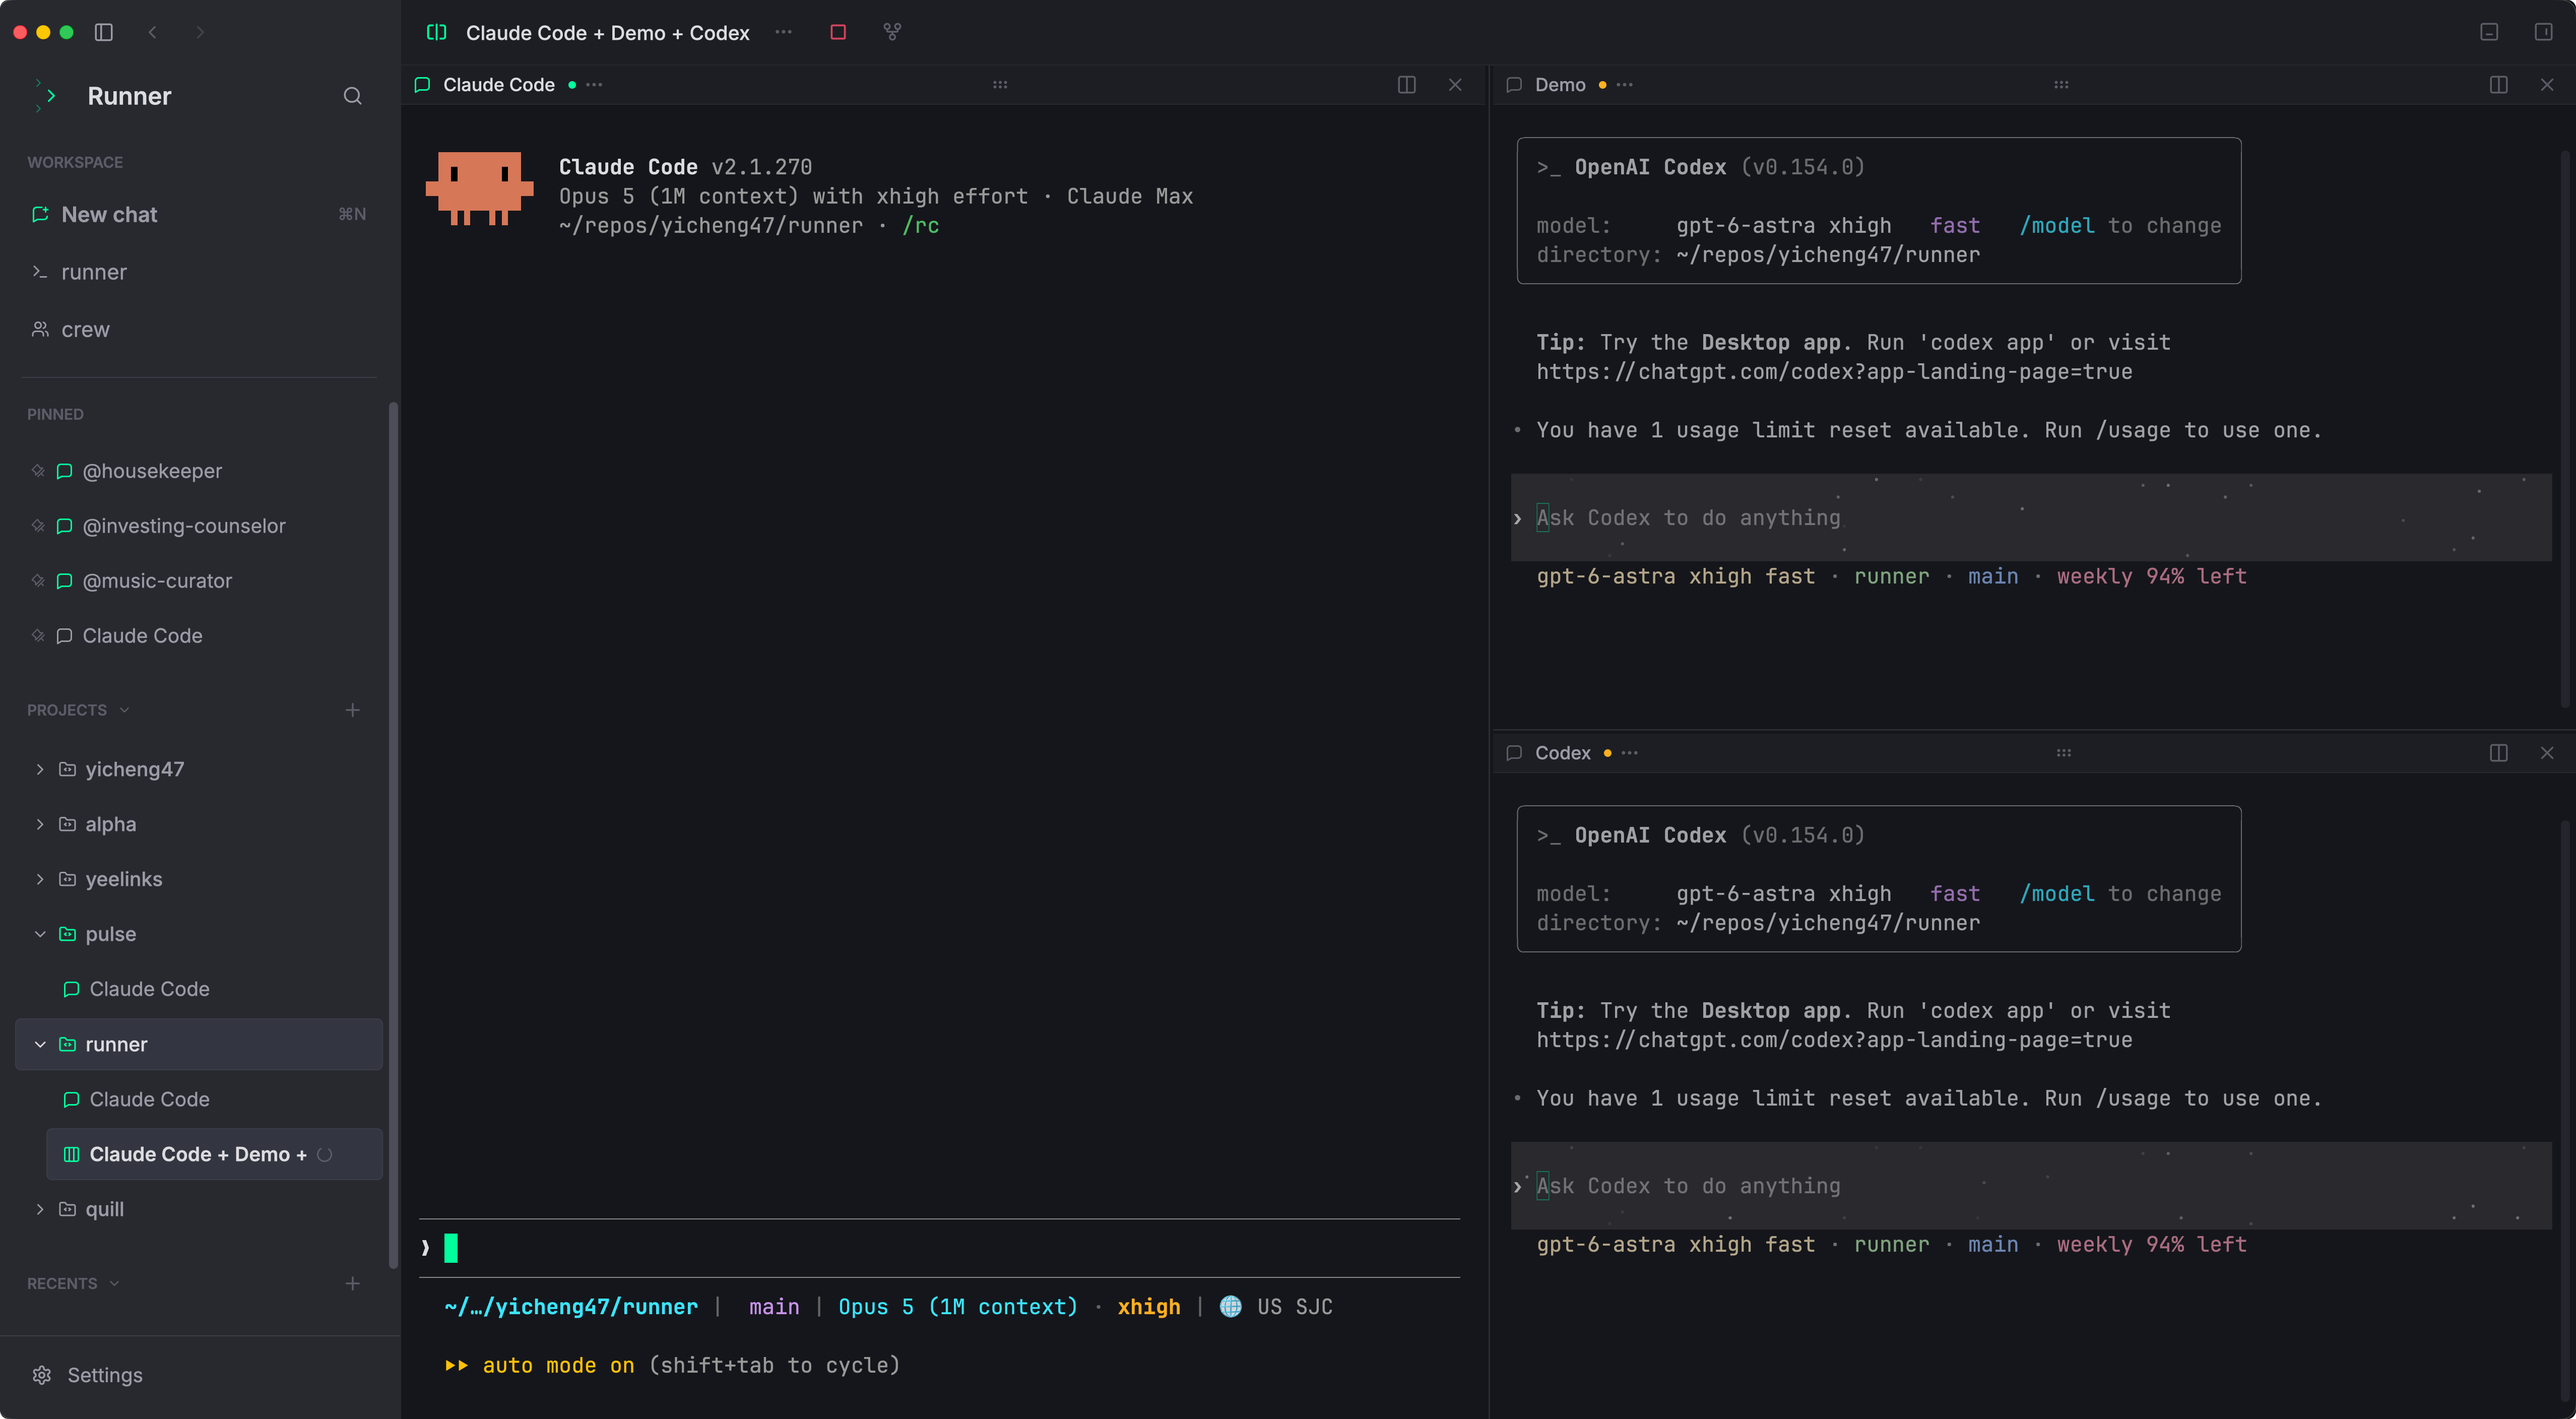Expand the quill project folder
2576x1419 pixels.
[x=40, y=1209]
